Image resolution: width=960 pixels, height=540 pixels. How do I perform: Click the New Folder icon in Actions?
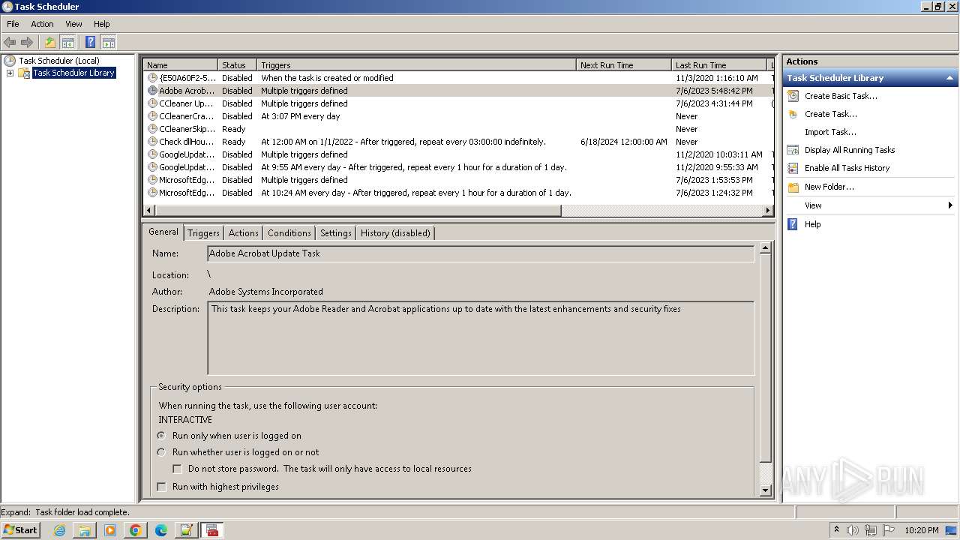point(793,187)
